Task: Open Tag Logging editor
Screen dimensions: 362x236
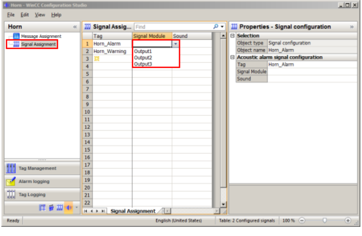Action: [x=42, y=194]
